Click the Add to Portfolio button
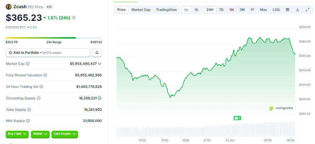315x144 pixels. coord(48,53)
